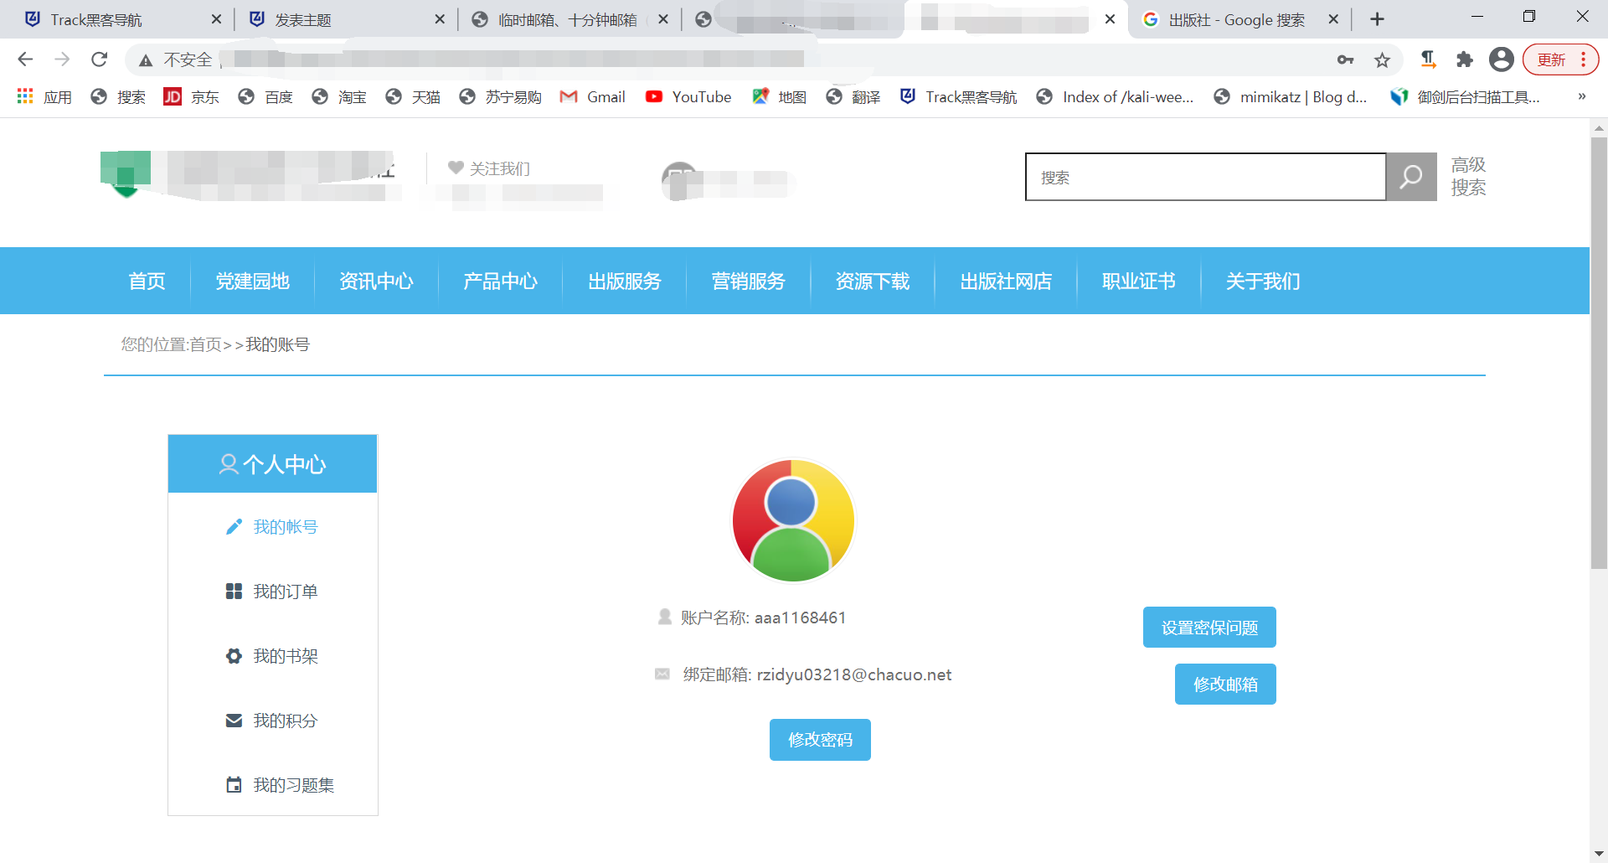Click the 修改密码 button

pyautogui.click(x=820, y=740)
